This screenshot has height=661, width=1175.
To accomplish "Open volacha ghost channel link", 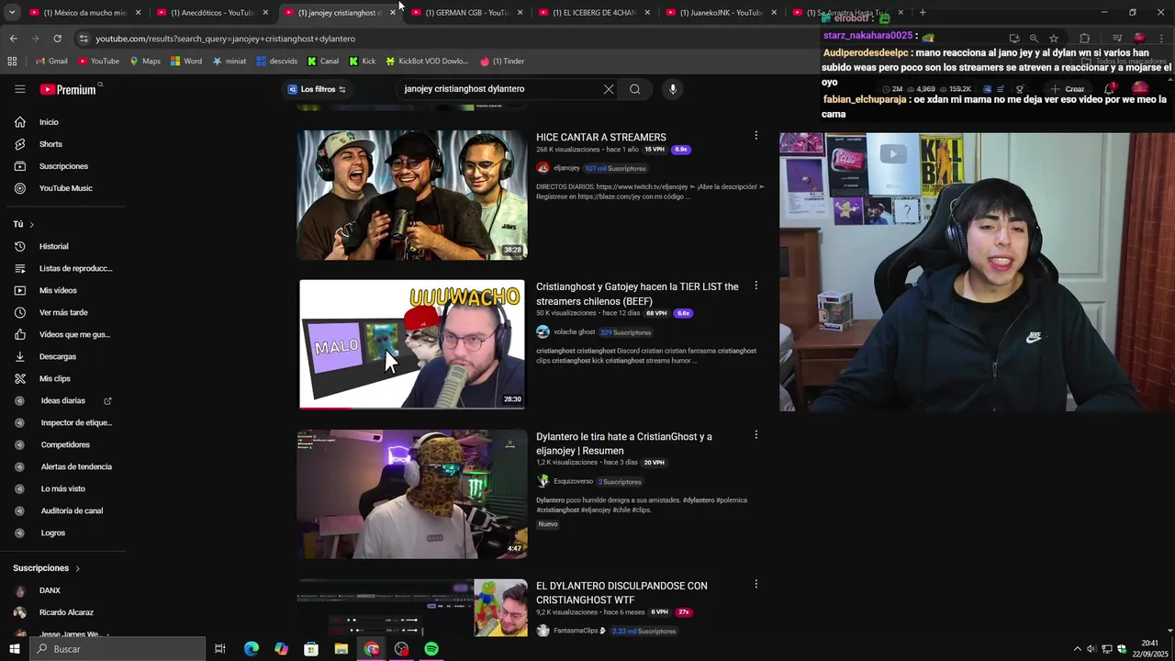I will click(574, 332).
